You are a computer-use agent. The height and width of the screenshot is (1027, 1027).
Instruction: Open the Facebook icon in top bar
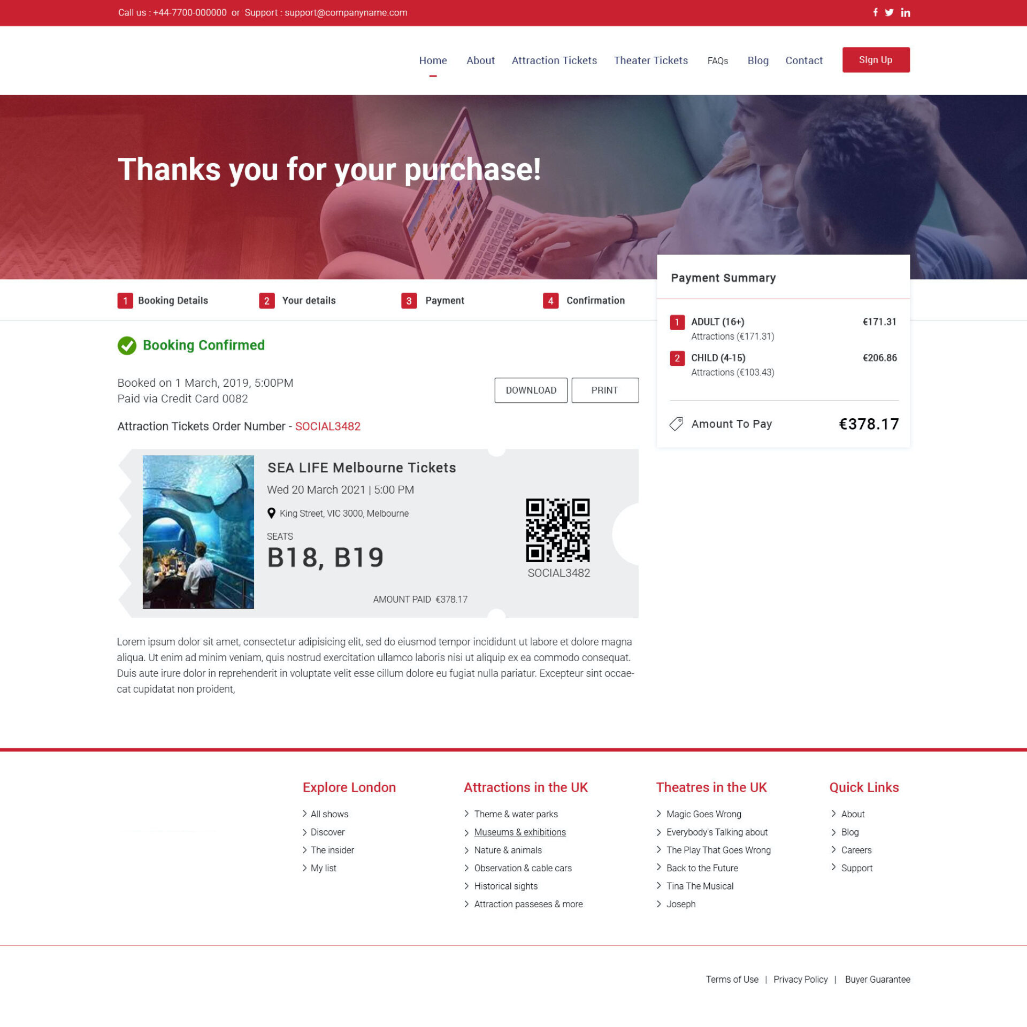(x=875, y=12)
